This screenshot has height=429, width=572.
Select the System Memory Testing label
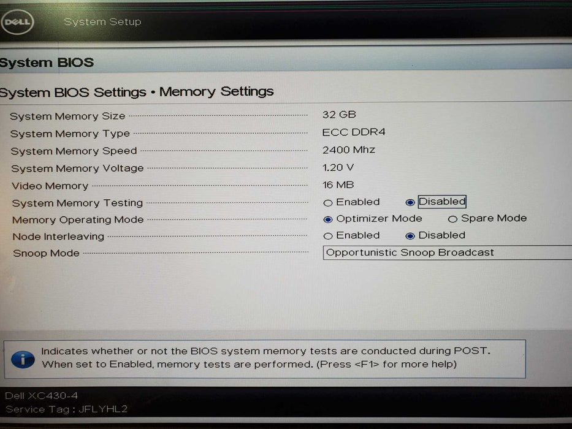tap(77, 203)
